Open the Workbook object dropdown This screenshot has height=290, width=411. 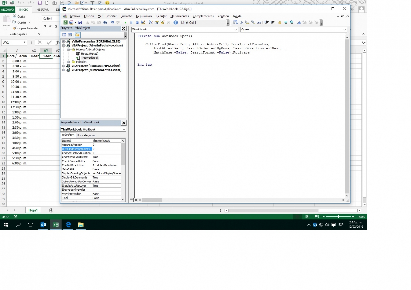pyautogui.click(x=235, y=30)
